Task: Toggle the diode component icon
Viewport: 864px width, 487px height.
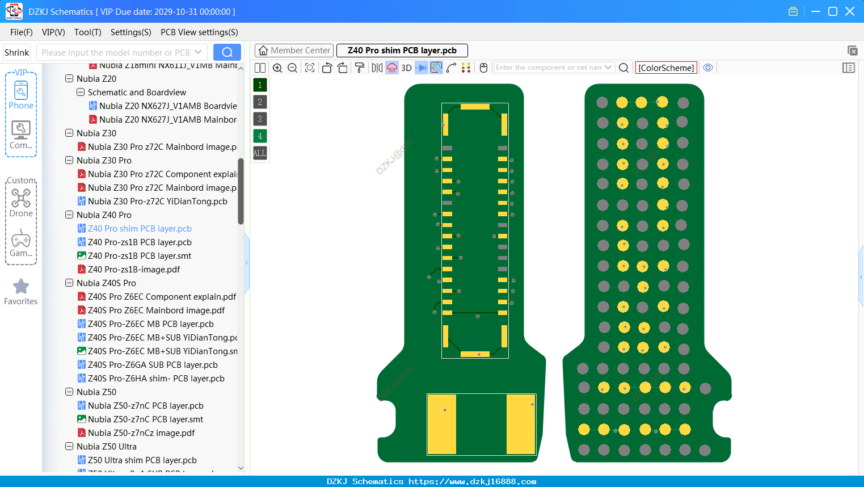Action: click(422, 68)
